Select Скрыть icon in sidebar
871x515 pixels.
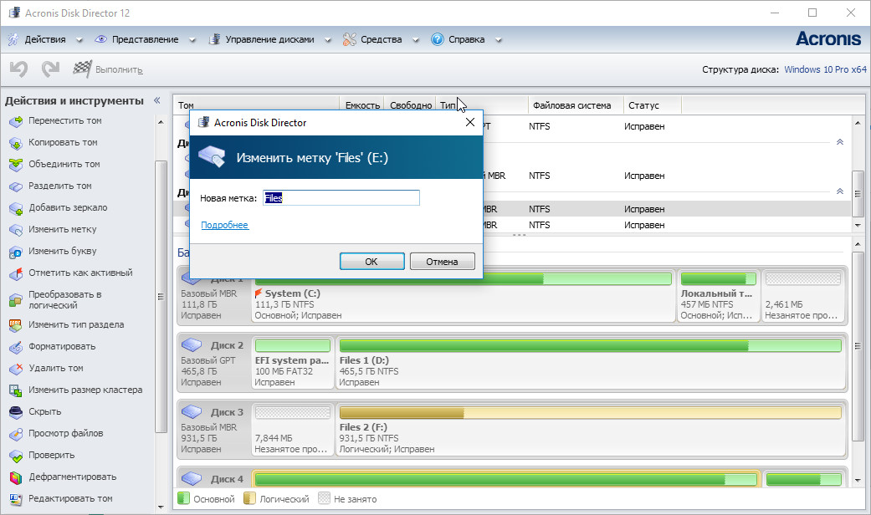click(x=16, y=412)
